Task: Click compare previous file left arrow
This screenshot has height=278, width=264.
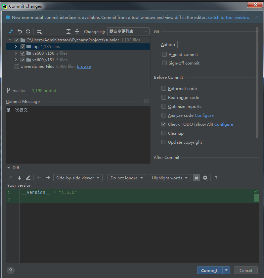Action: pyautogui.click(x=39, y=178)
